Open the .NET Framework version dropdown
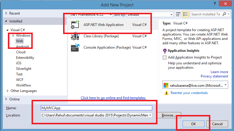This screenshot has height=131, width=234. point(111,15)
